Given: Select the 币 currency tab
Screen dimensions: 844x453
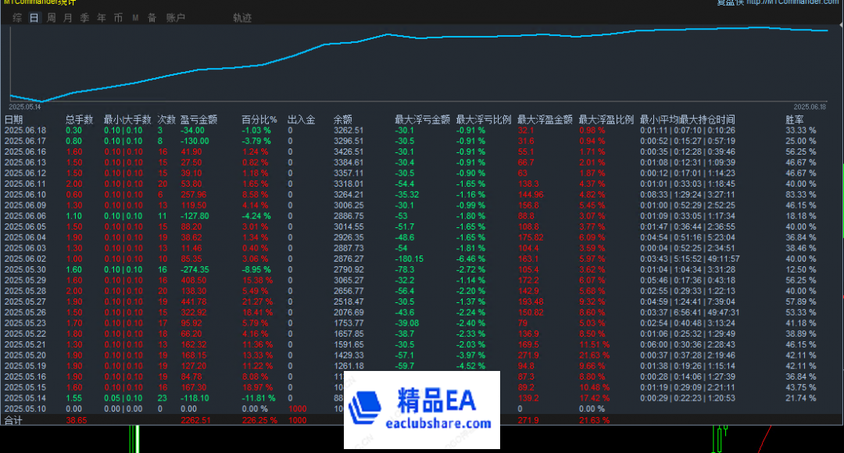Looking at the screenshot, I should pyautogui.click(x=118, y=17).
